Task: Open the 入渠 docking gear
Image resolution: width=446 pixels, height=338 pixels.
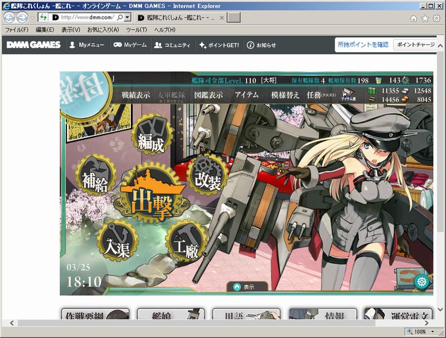Action: (118, 241)
